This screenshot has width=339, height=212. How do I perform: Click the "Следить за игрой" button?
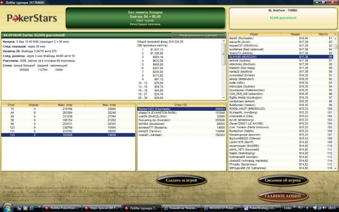(181, 180)
